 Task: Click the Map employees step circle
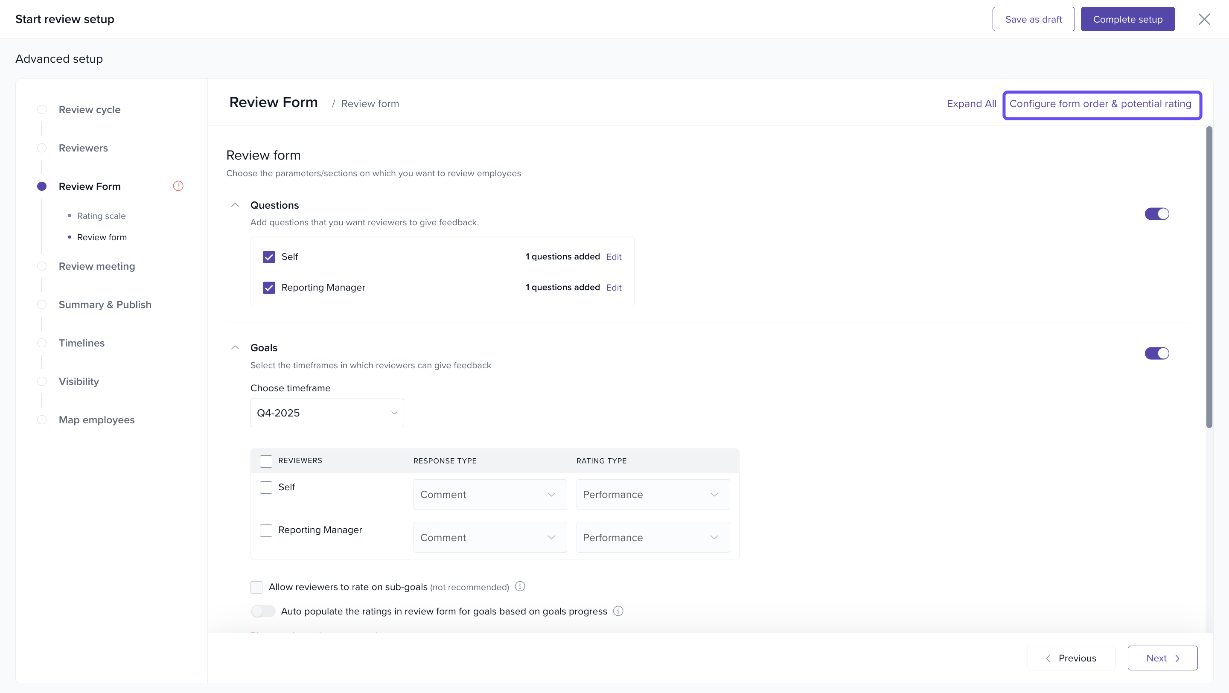click(42, 420)
